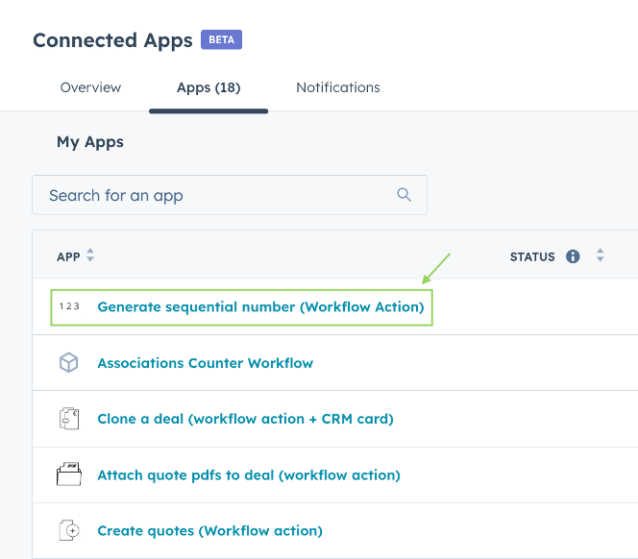The width and height of the screenshot is (638, 559).
Task: Sort by status using the STATUS column arrows
Action: point(601,256)
